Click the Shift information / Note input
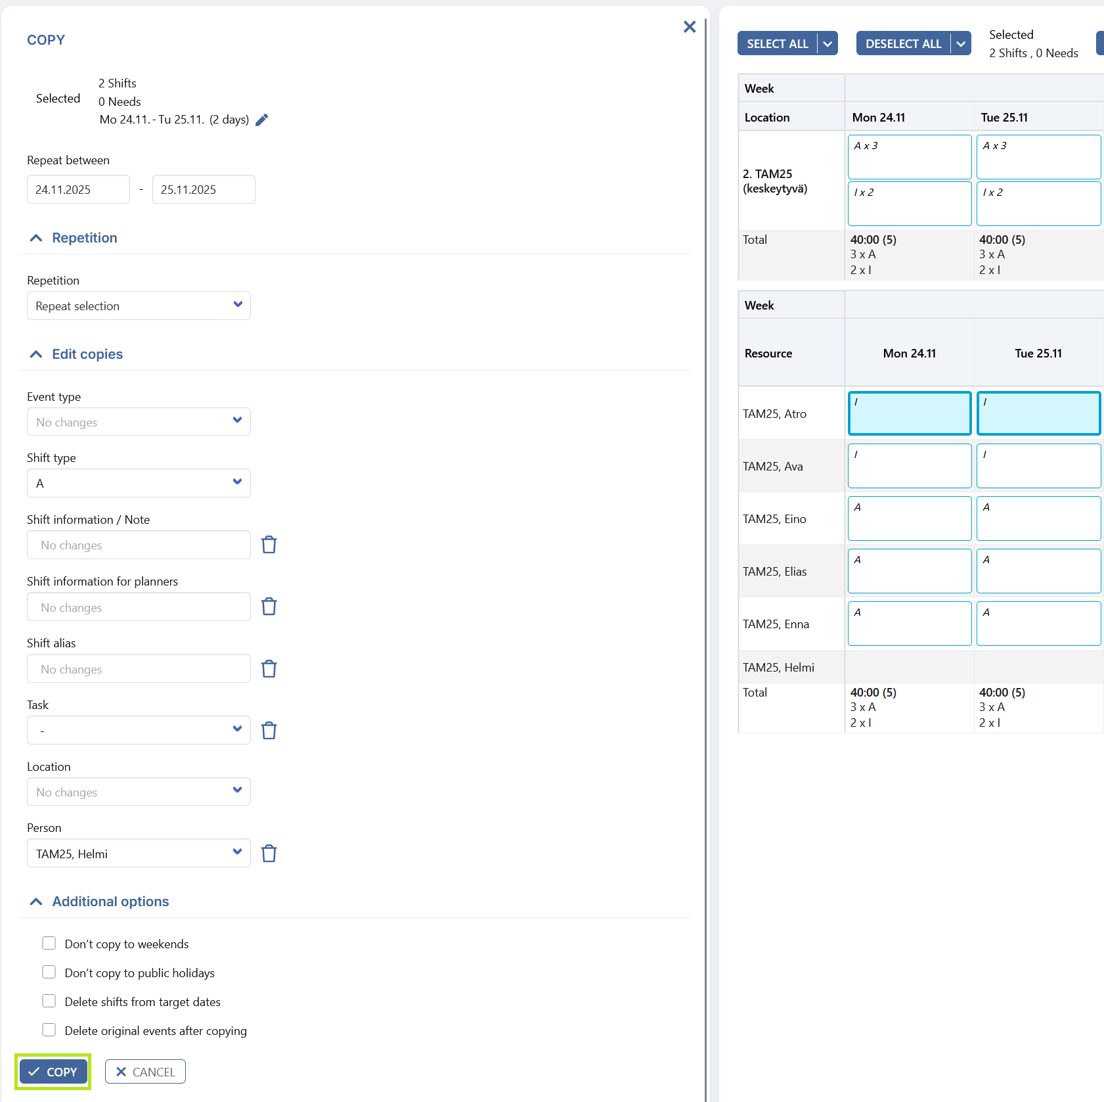Viewport: 1104px width, 1102px height. (139, 545)
